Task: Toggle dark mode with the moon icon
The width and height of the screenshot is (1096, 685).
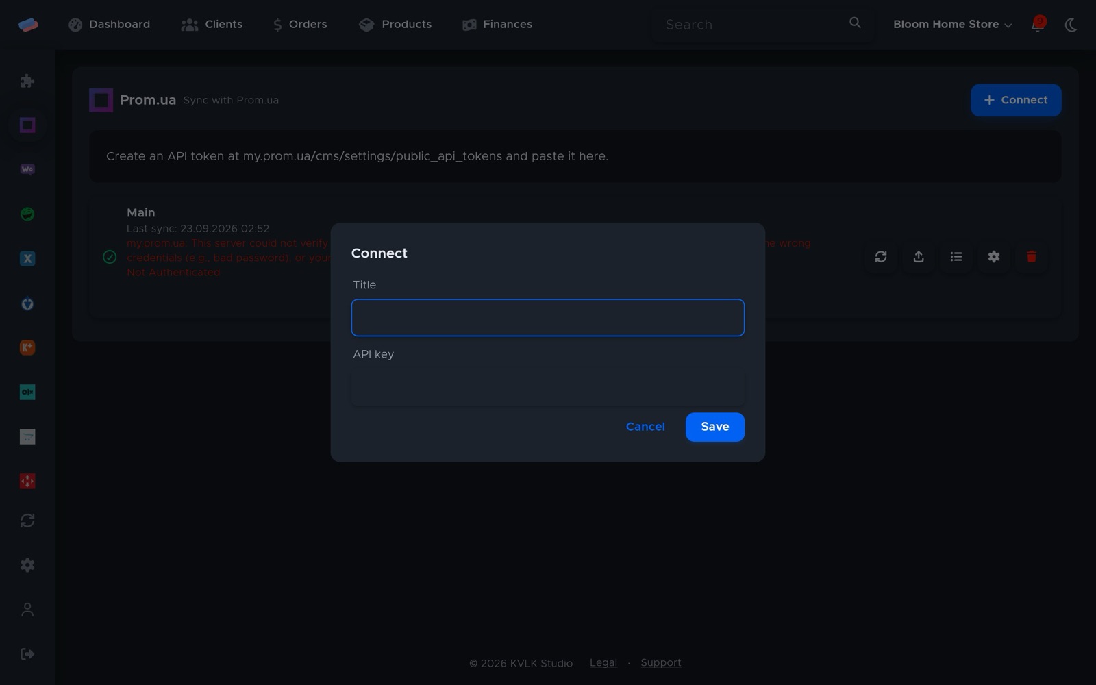Action: click(1071, 25)
